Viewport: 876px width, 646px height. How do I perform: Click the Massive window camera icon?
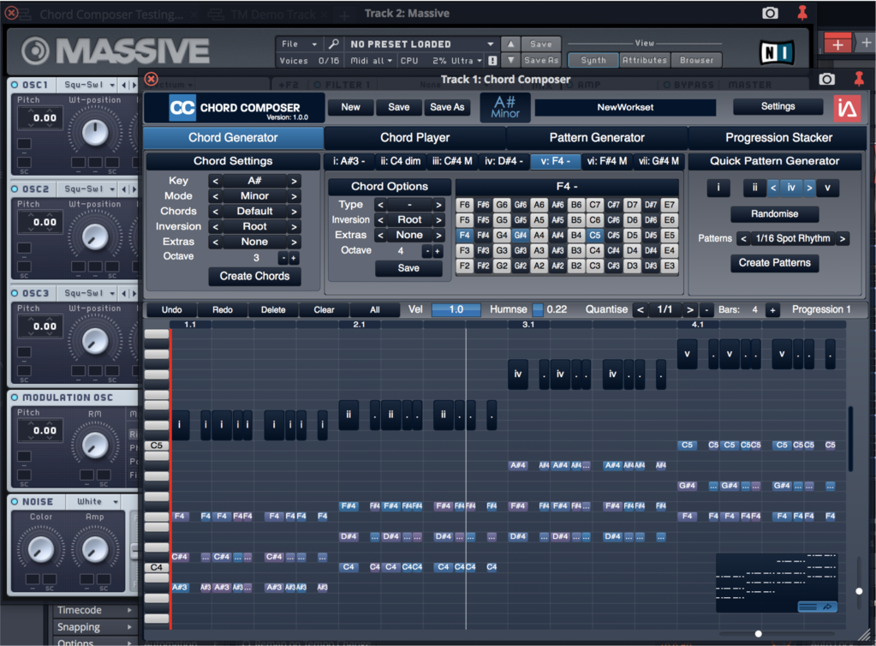coord(770,13)
